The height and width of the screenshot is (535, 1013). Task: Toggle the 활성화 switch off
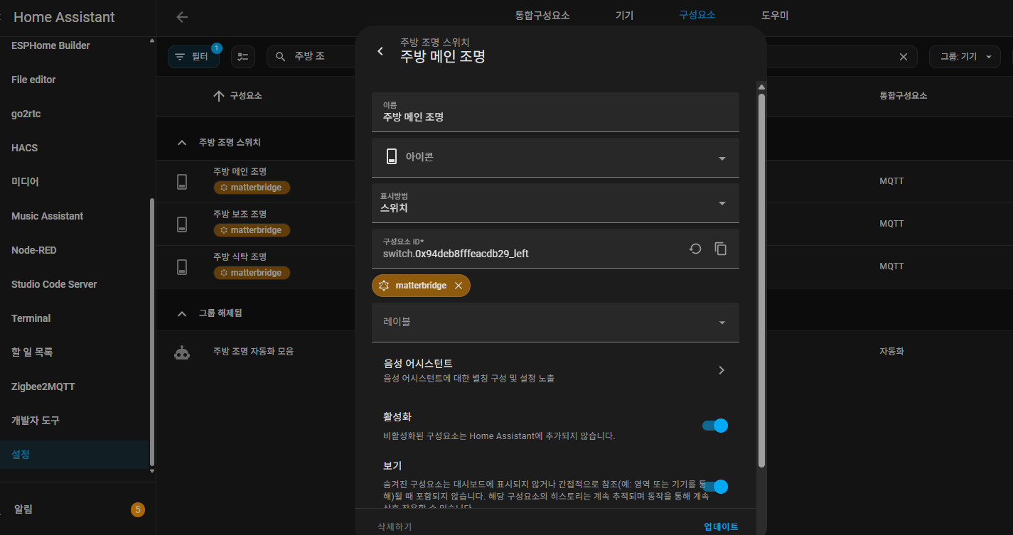point(714,426)
